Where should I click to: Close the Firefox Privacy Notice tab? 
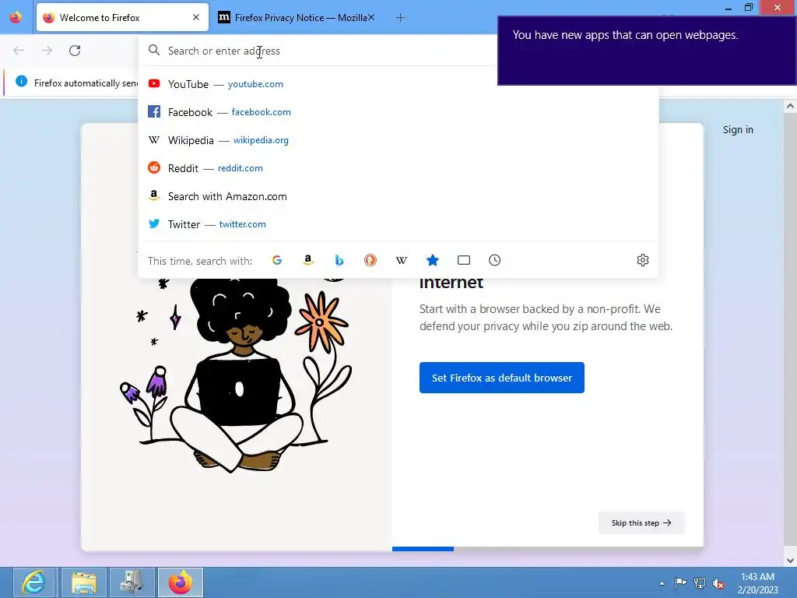371,17
